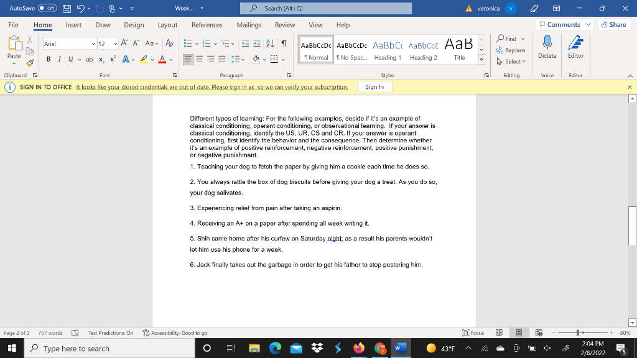
Task: Toggle Show/Hide paragraph marks
Action: (285, 44)
